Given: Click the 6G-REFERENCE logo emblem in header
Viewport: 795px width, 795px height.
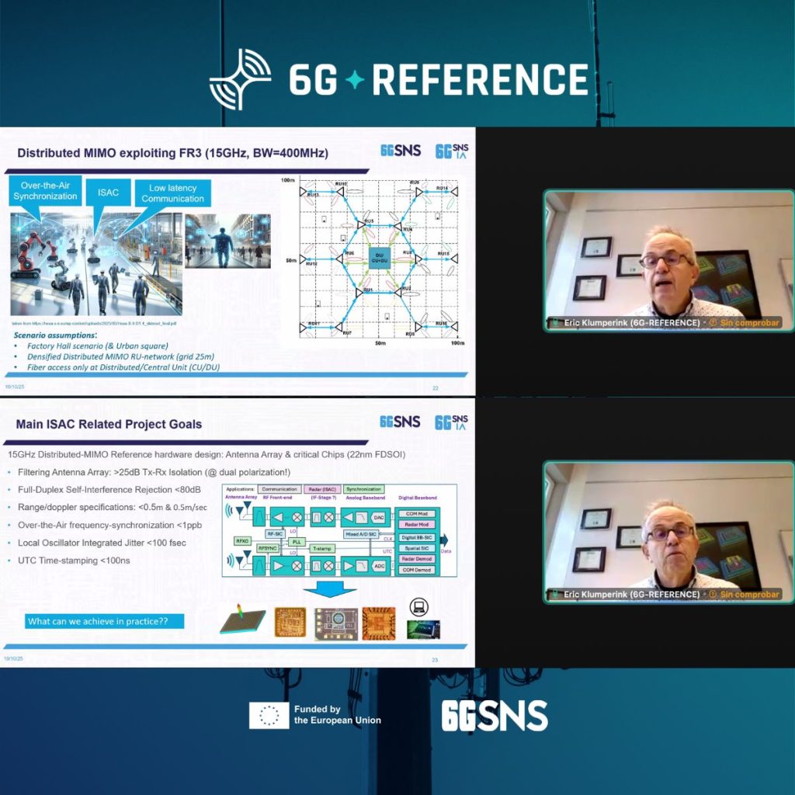Looking at the screenshot, I should coord(240,79).
